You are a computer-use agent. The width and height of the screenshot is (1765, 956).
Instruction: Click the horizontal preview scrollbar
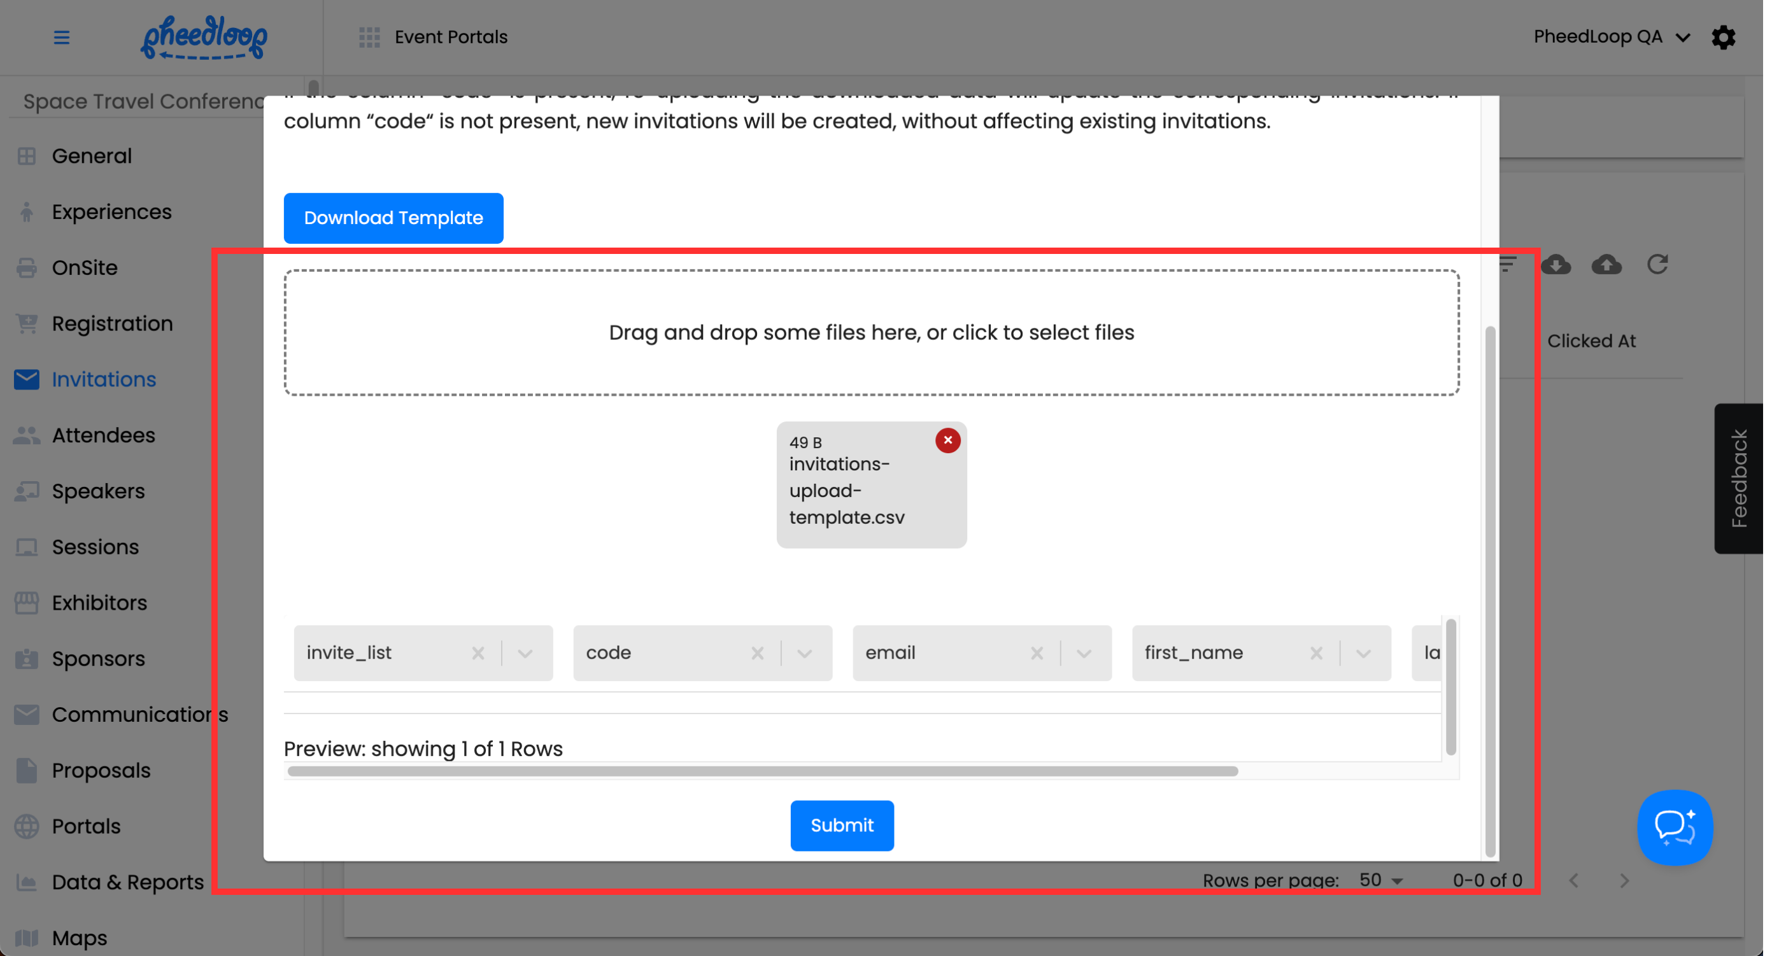tap(762, 771)
